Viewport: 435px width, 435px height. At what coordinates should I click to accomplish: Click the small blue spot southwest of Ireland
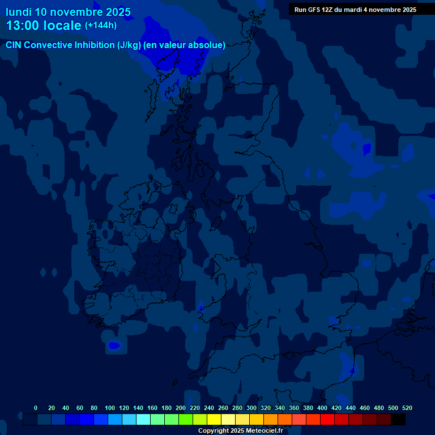click(x=114, y=345)
